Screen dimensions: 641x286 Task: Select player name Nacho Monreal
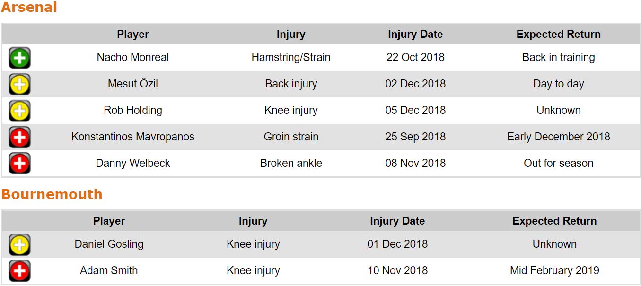133,58
